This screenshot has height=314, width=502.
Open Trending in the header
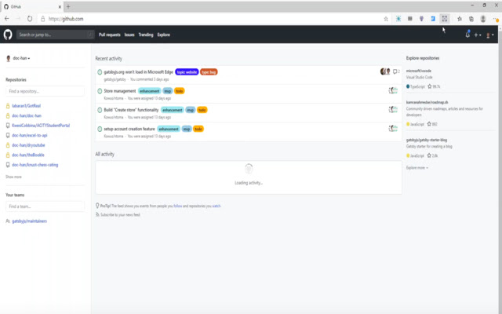click(146, 35)
